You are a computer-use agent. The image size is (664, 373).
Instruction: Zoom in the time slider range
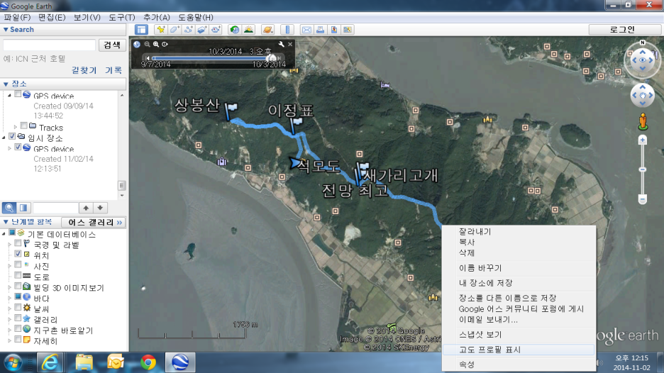tap(156, 44)
